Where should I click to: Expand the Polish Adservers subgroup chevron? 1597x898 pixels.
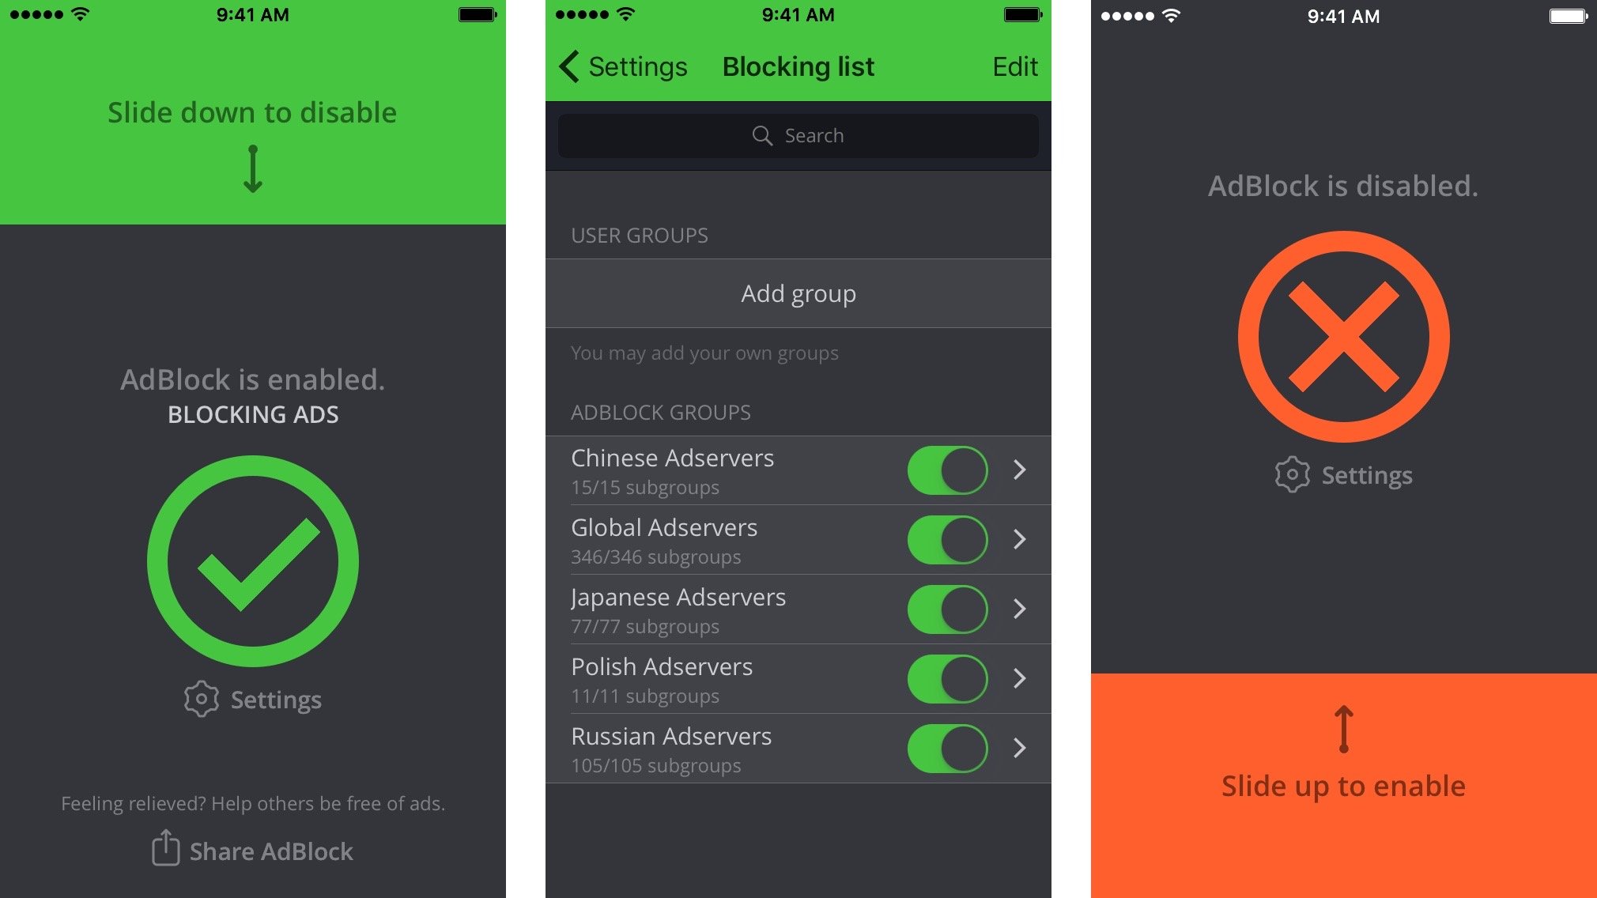(x=1017, y=679)
